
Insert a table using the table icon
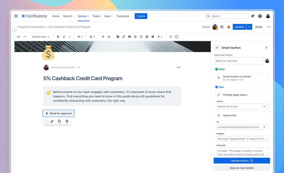(147, 37)
